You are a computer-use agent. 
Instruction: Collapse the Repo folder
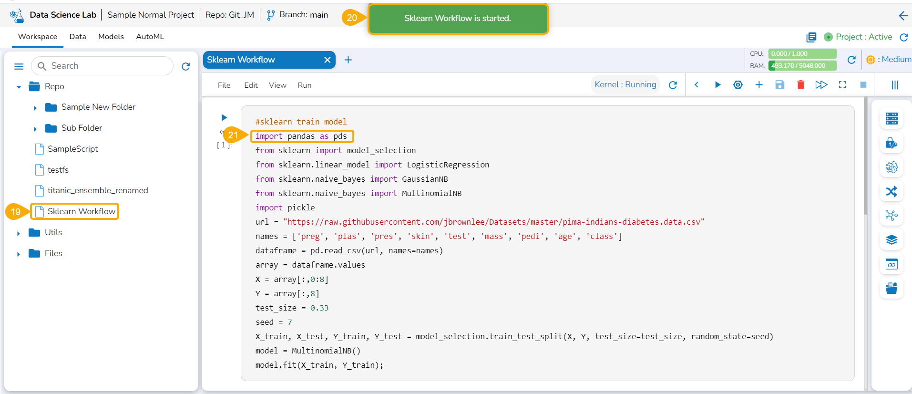point(19,87)
